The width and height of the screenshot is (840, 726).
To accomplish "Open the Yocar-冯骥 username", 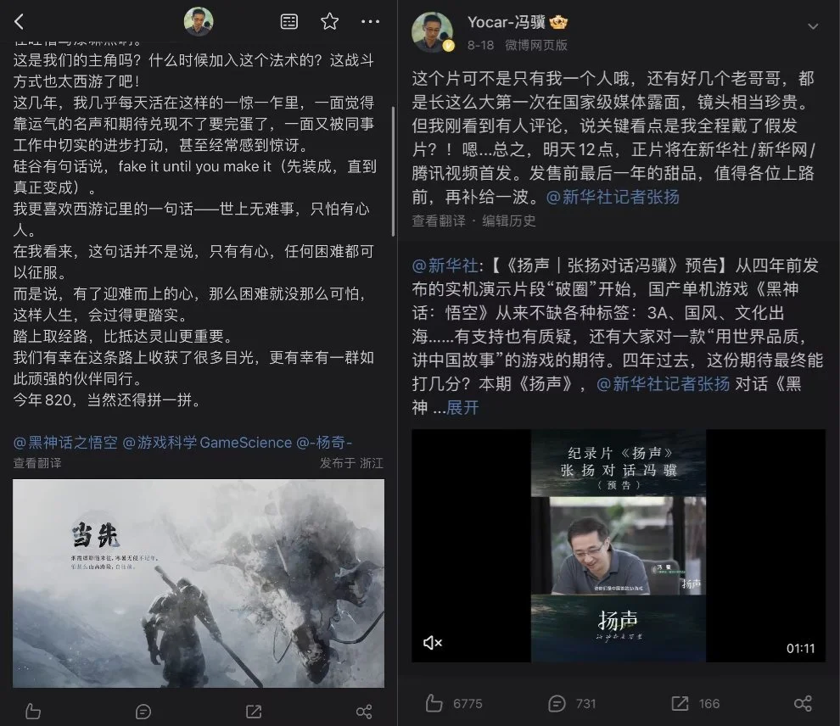I will 507,22.
